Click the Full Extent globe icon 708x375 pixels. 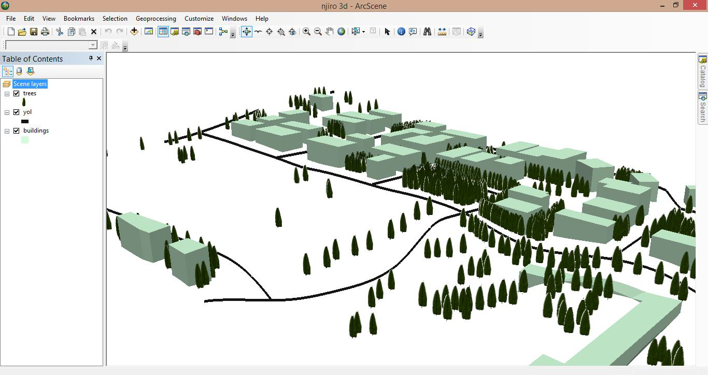click(x=341, y=32)
